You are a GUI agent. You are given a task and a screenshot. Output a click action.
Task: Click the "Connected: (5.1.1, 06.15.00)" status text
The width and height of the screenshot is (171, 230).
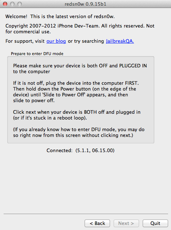click(81, 151)
